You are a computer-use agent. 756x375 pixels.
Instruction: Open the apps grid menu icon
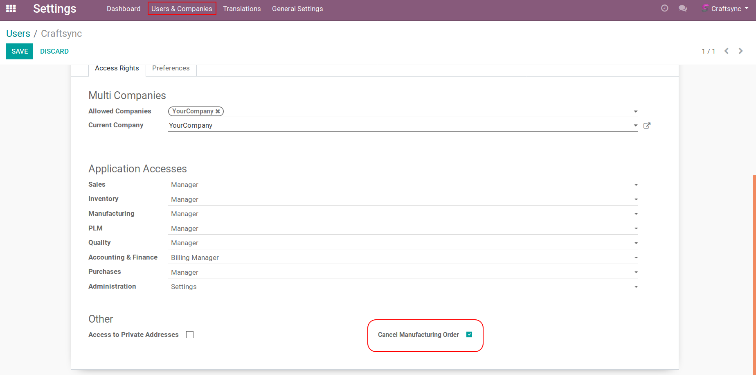click(x=11, y=9)
